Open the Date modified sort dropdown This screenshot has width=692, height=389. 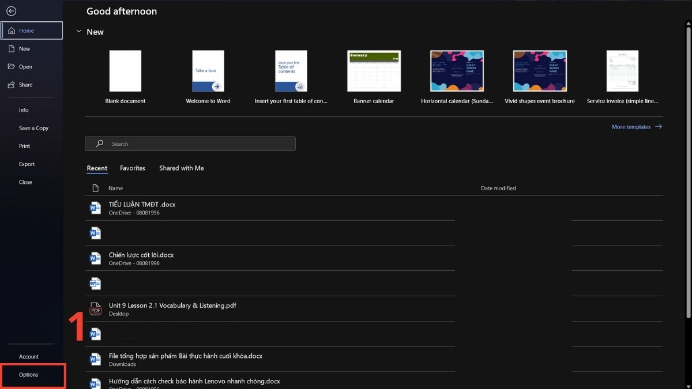(498, 188)
